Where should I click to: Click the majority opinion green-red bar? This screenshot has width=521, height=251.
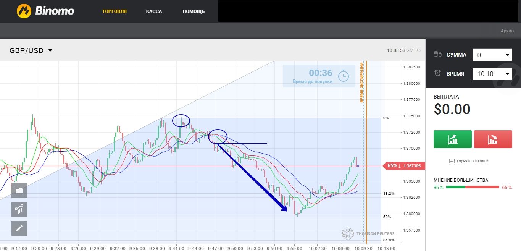tap(473, 187)
